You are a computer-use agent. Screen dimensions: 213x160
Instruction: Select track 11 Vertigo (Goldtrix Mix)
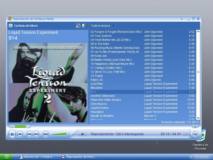pyautogui.click(x=143, y=68)
